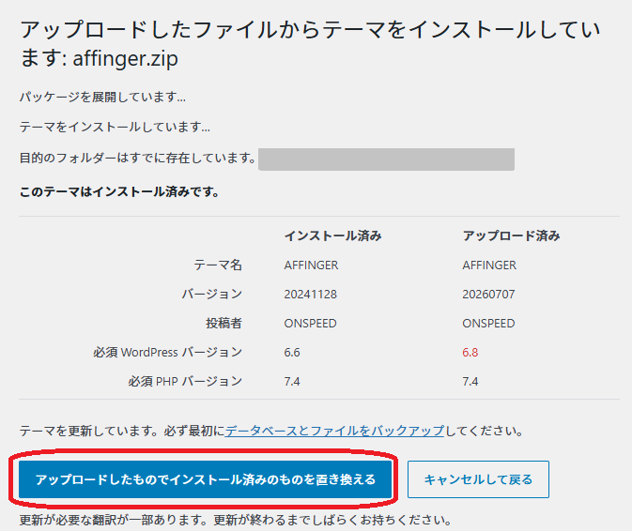
Task: Click installed required PHP version 7.4
Action: click(292, 381)
